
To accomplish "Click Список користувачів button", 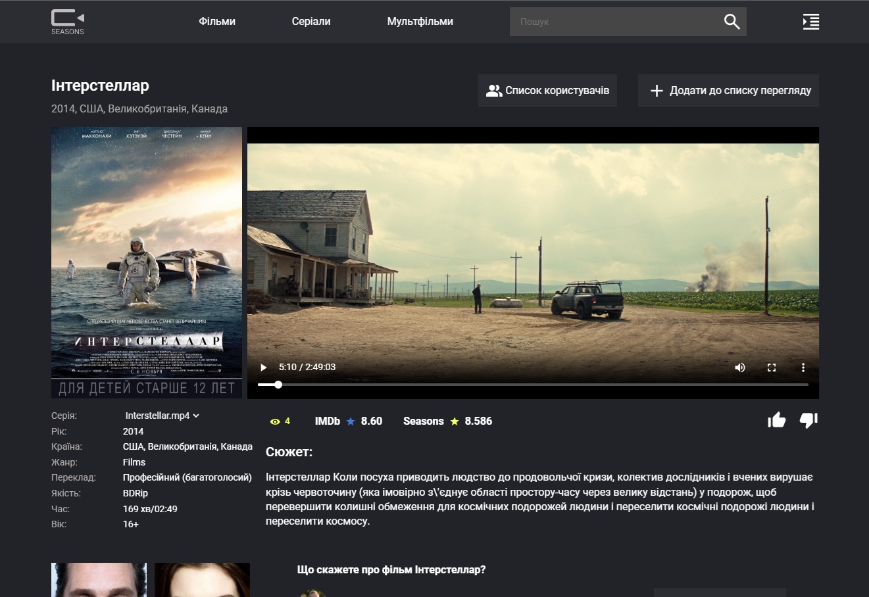I will (x=547, y=91).
